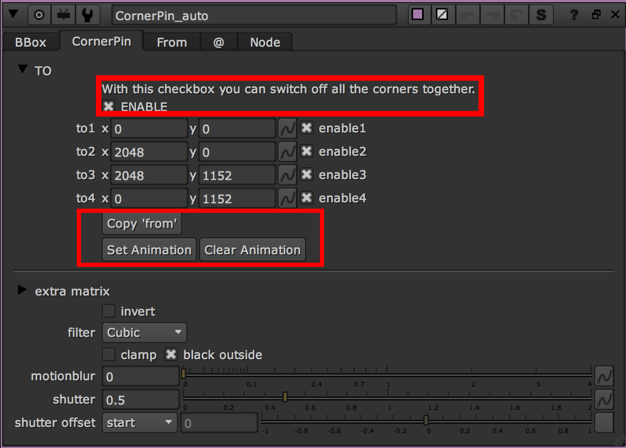Click the center node viewer target icon
This screenshot has height=448, width=626.
pos(39,15)
